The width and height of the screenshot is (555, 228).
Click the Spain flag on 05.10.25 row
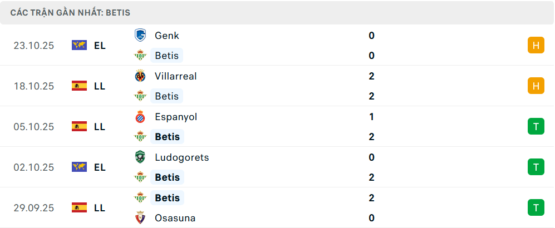[79, 127]
